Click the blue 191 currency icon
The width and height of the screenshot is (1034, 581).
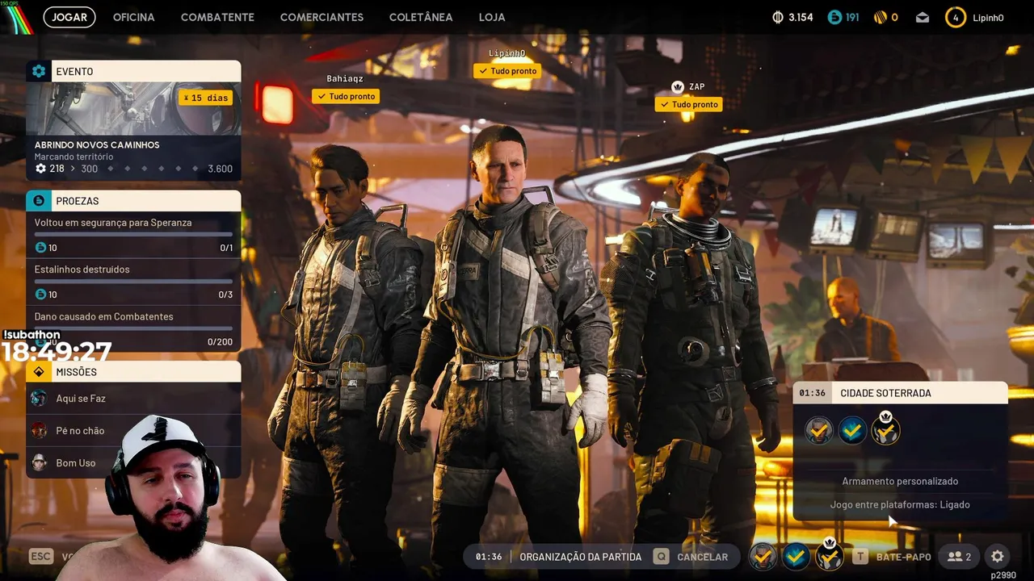coord(834,17)
